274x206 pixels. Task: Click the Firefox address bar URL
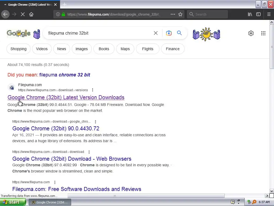point(113,14)
